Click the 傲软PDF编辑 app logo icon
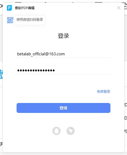The width and height of the screenshot is (127, 155). tap(9, 8)
